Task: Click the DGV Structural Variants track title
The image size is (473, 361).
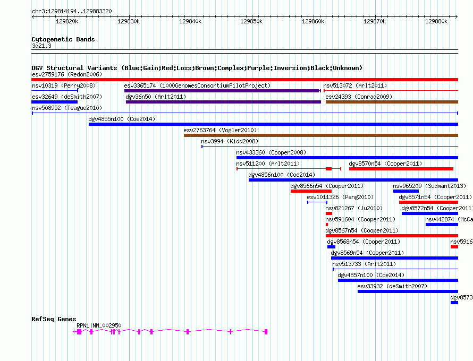Action: pos(197,68)
